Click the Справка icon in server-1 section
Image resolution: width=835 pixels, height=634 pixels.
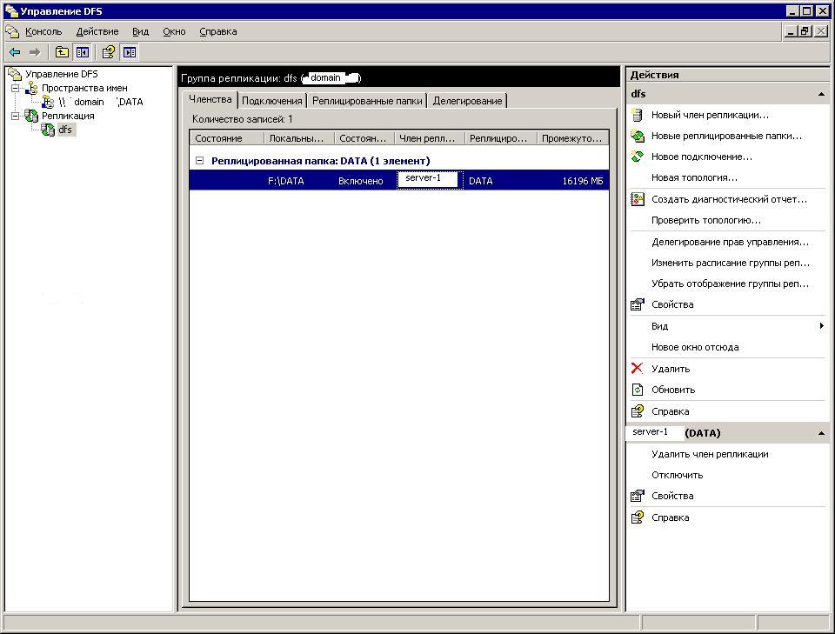(638, 517)
